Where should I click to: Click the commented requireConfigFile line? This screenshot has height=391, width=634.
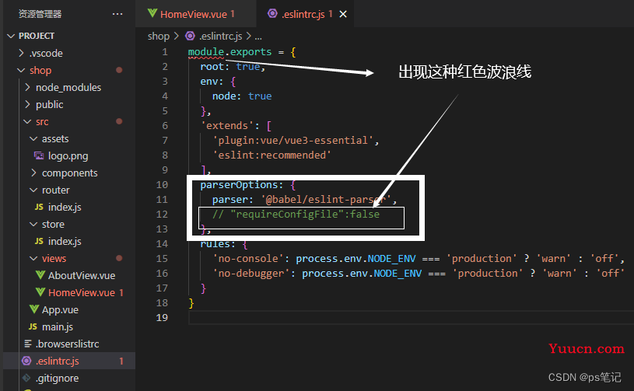click(296, 214)
